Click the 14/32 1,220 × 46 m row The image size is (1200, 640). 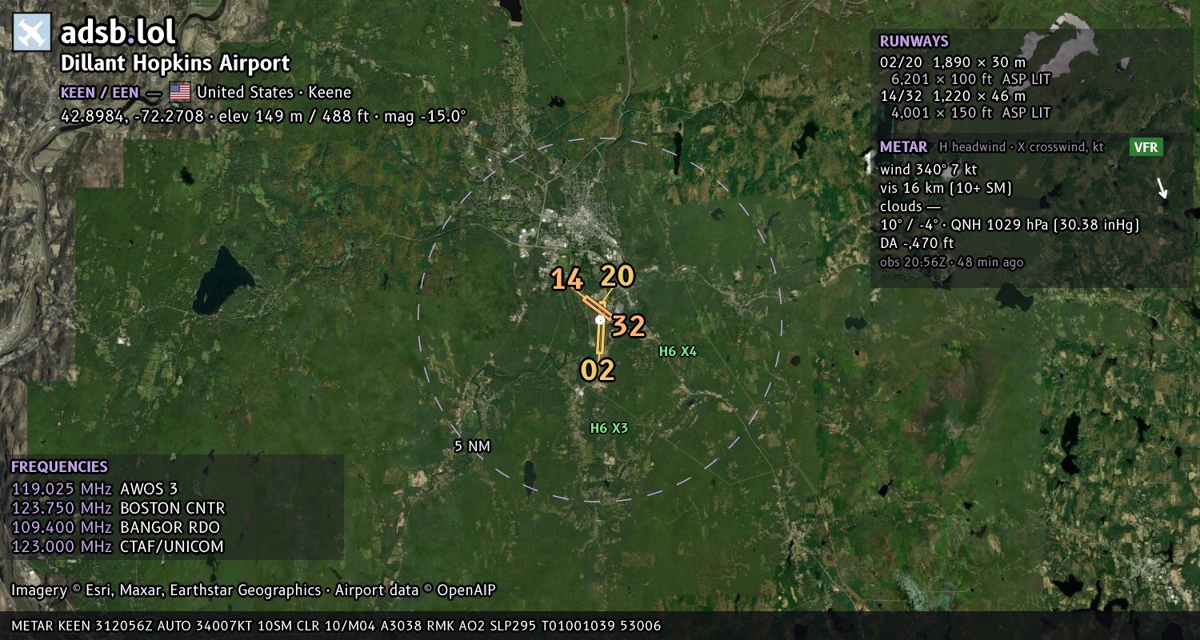[952, 96]
